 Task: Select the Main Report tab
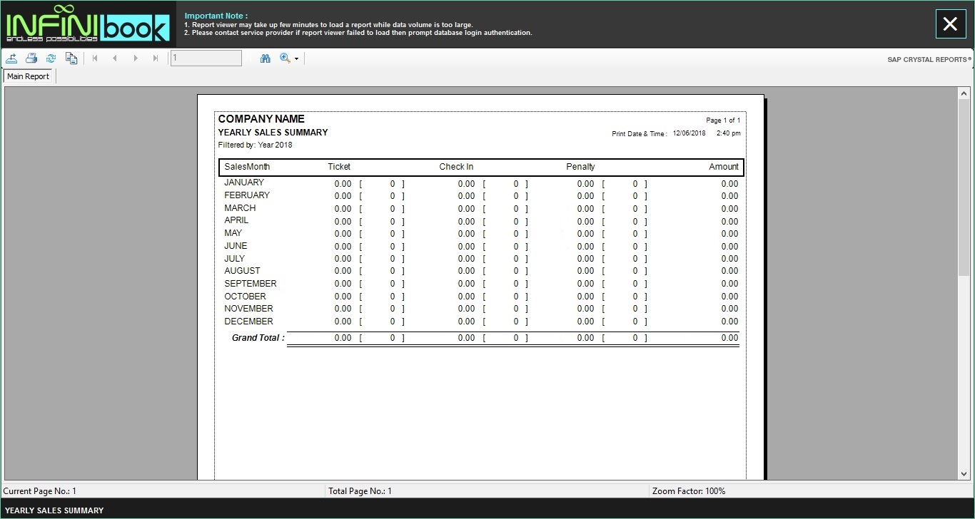29,76
